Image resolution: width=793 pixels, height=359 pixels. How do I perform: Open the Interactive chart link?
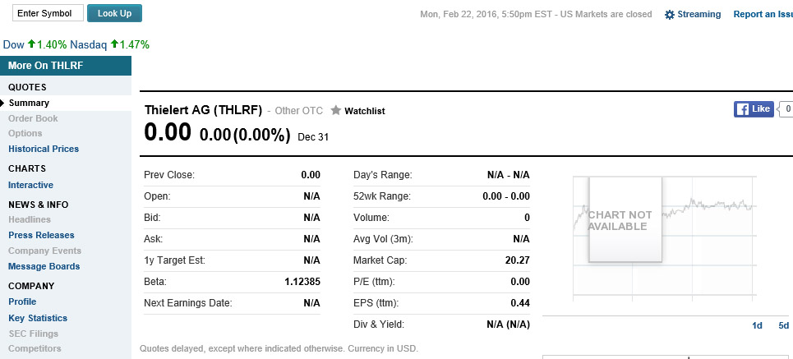[30, 185]
